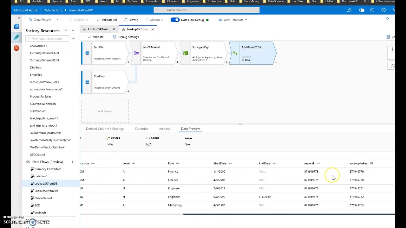406x228 pixels.
Task: Select the EmpFiles dataset
Action: [36, 75]
